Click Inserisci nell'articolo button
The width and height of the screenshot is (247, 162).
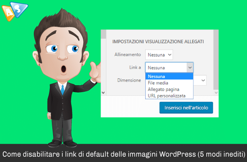[x=186, y=108]
